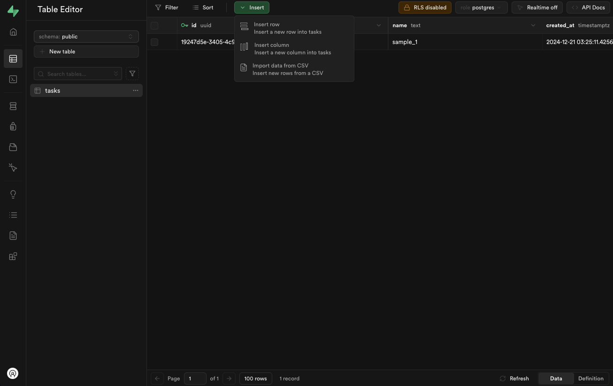Click the New table button
The image size is (613, 386).
coord(86,52)
